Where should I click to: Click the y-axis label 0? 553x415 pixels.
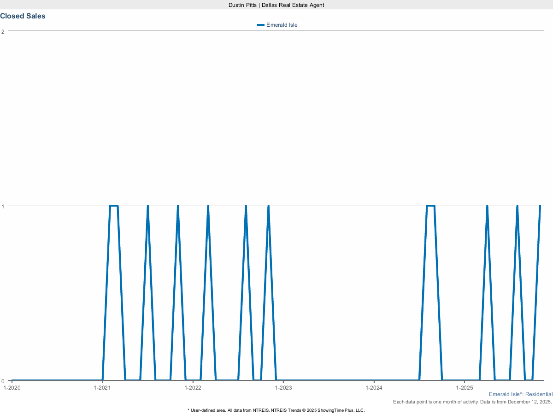click(3, 381)
